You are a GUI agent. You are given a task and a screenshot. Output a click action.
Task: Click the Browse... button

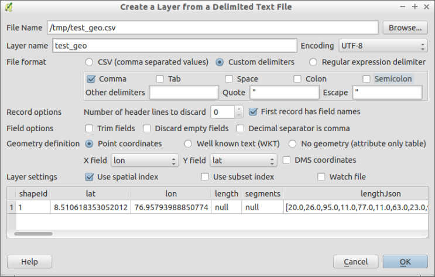point(405,28)
